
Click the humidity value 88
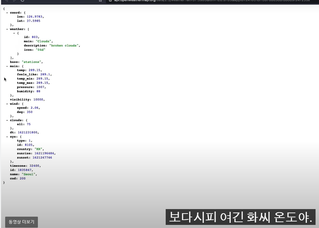pos(38,91)
